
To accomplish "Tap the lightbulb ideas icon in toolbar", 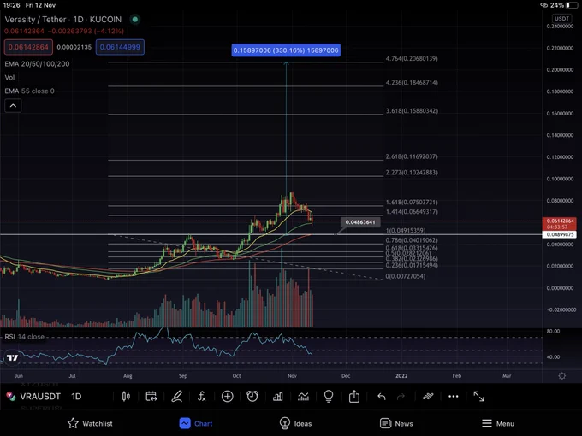I will click(x=329, y=397).
